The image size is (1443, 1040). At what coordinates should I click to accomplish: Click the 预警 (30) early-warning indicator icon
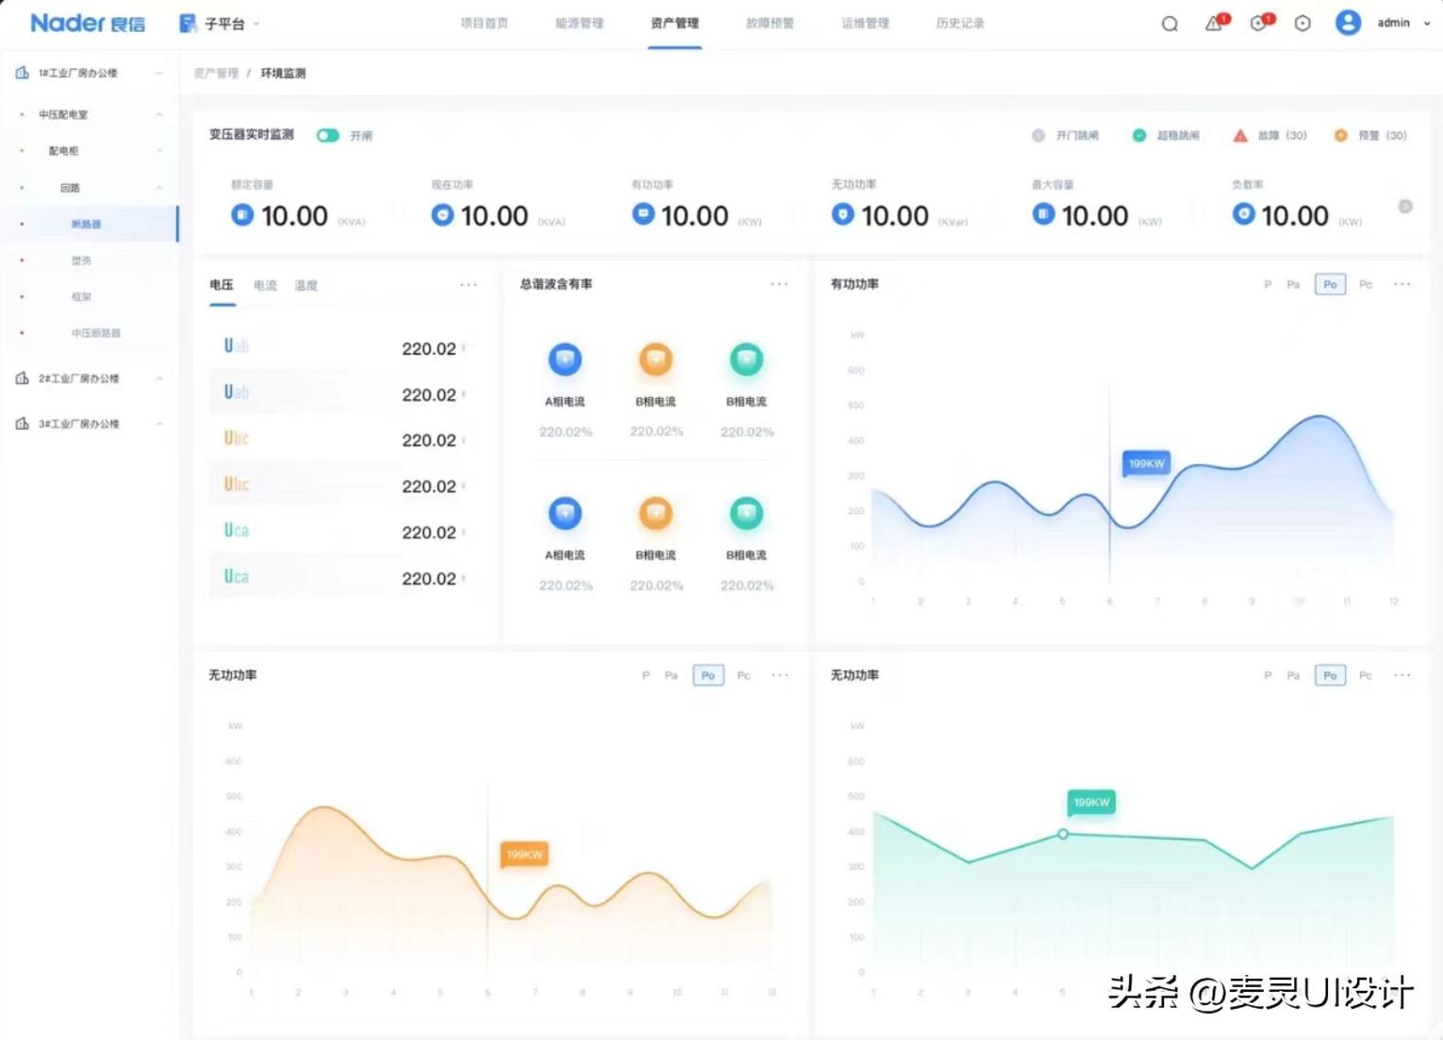coord(1341,135)
